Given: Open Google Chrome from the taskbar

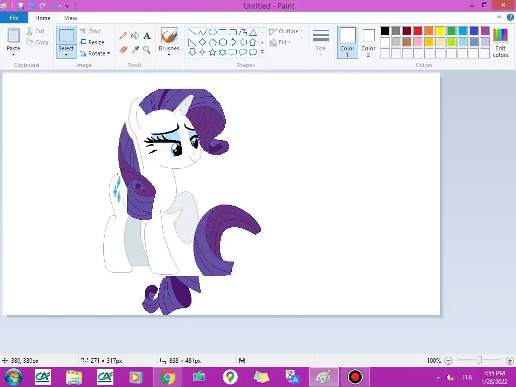Looking at the screenshot, I should [167, 377].
